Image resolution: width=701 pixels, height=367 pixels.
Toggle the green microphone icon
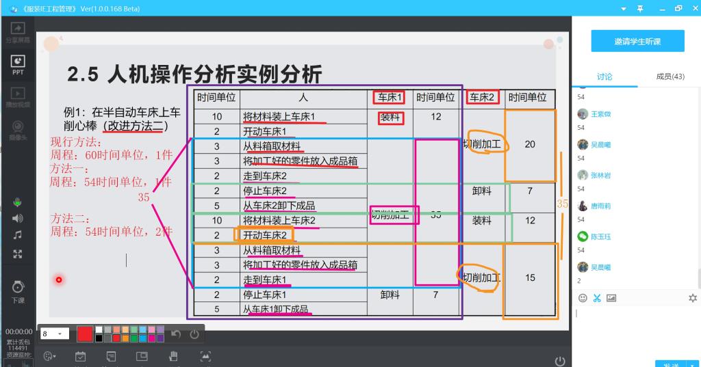point(18,202)
